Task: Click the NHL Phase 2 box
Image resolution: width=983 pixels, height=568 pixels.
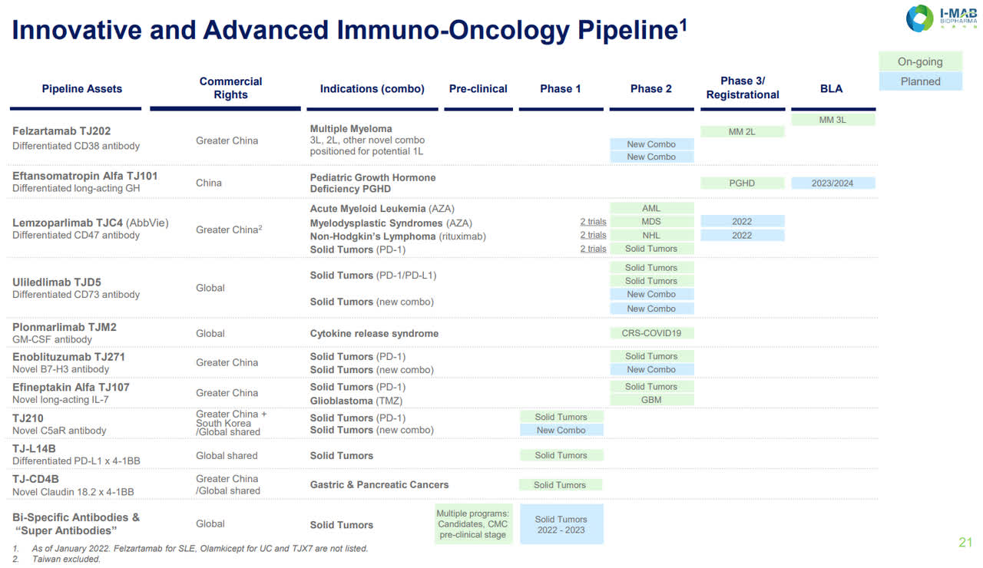Action: (x=651, y=236)
